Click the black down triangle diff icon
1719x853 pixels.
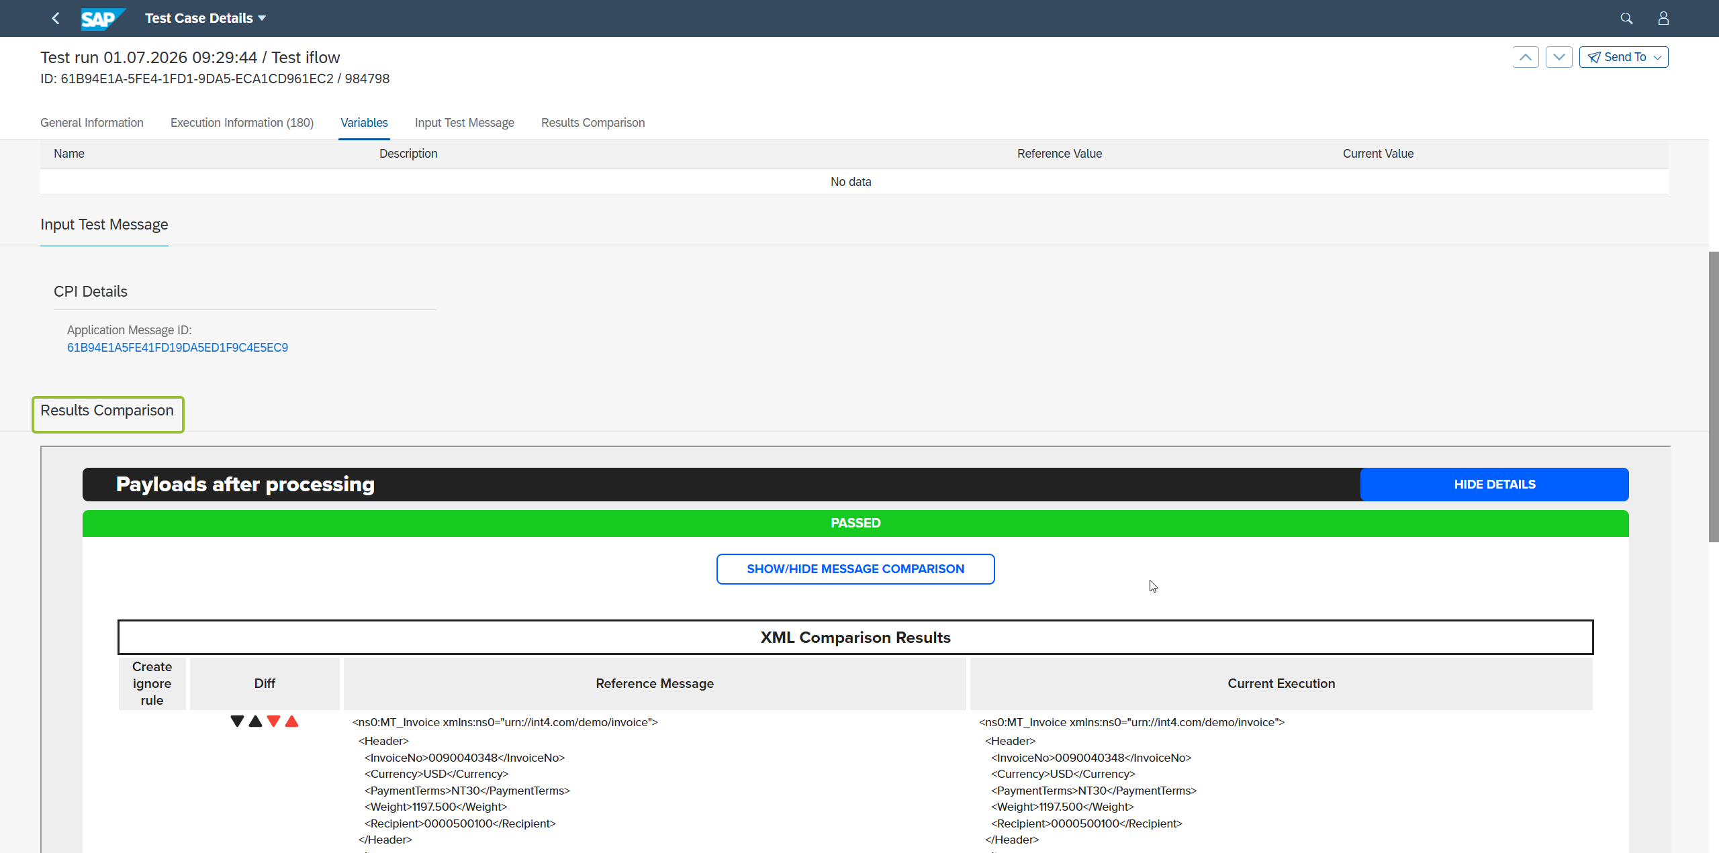237,721
